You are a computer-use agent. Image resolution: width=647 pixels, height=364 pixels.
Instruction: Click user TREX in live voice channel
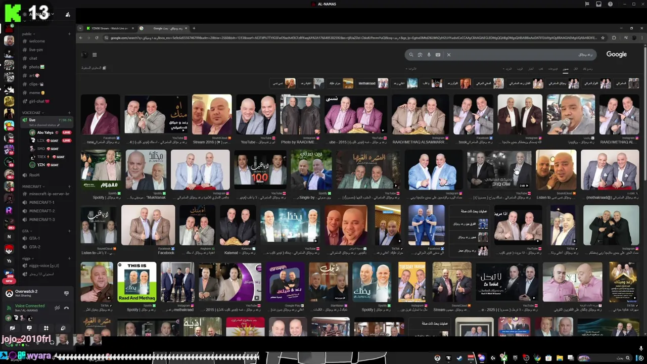click(x=49, y=157)
